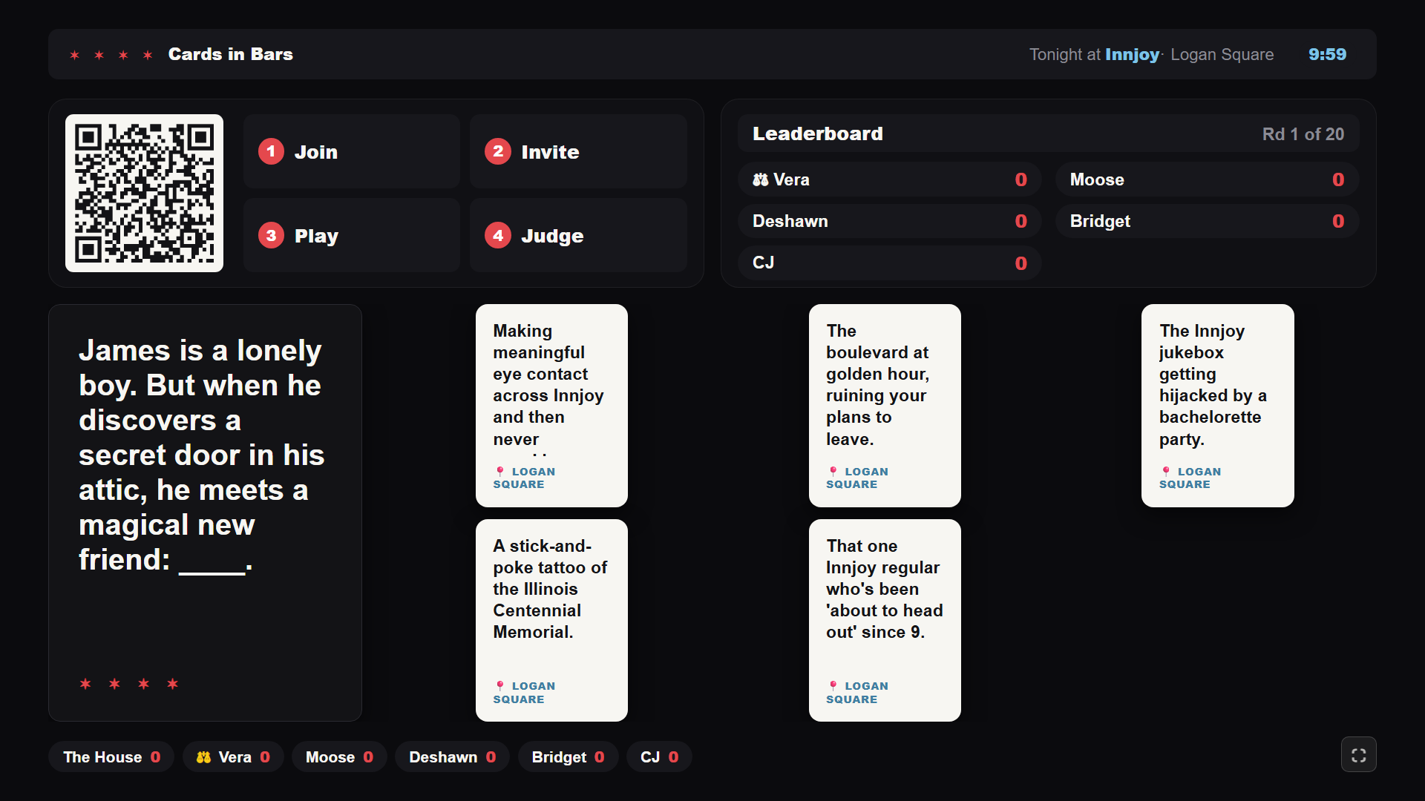Click the pin icon on the boulevard card
Image resolution: width=1425 pixels, height=801 pixels.
tap(833, 472)
